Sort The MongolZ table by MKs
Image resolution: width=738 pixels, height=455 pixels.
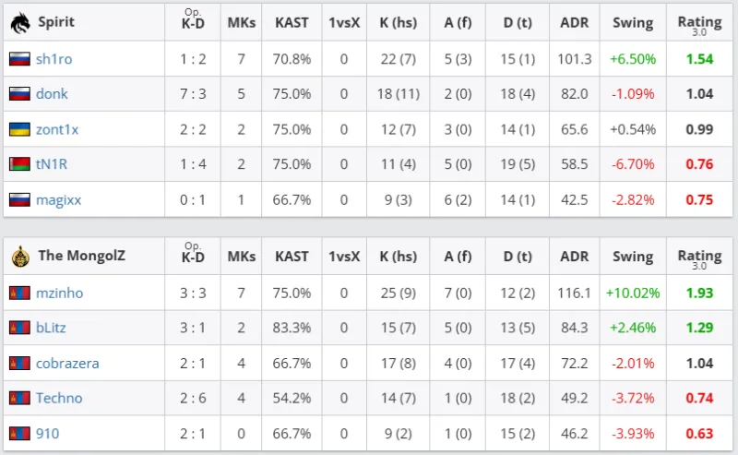242,257
